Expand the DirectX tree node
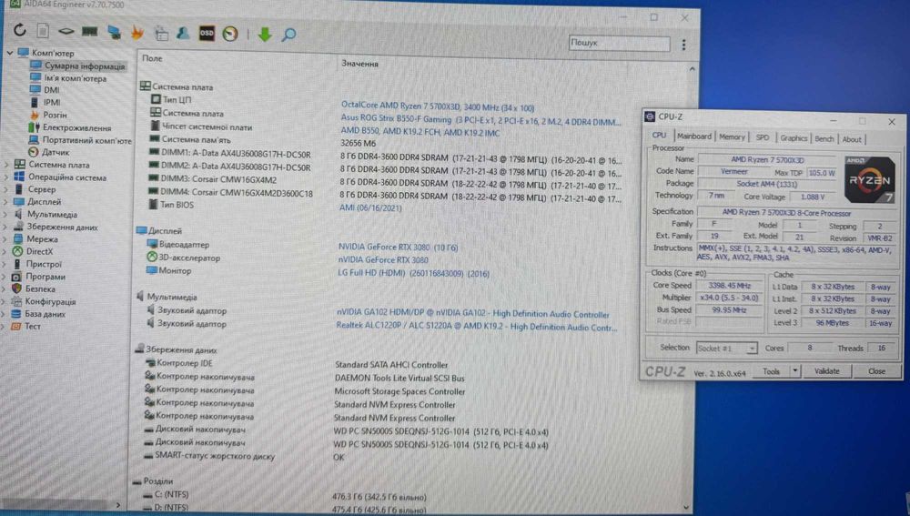The image size is (910, 516). click(x=5, y=251)
